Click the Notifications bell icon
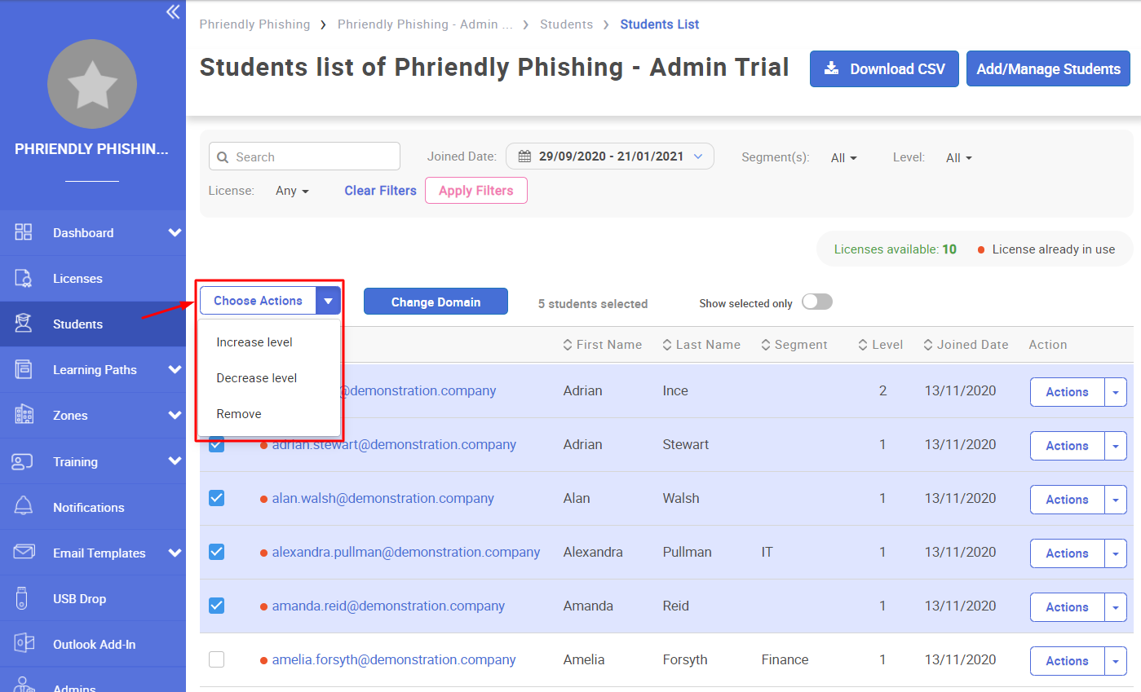 click(24, 506)
